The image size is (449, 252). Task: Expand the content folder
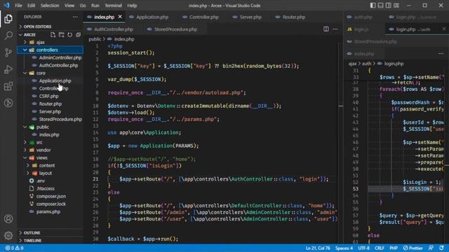click(x=50, y=166)
